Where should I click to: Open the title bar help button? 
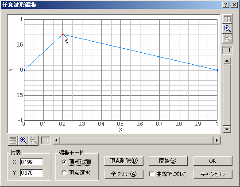(226, 5)
